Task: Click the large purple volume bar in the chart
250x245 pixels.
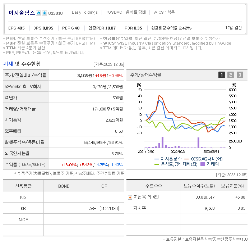Action: point(162,142)
